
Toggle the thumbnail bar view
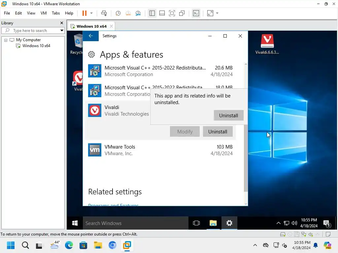click(162, 13)
